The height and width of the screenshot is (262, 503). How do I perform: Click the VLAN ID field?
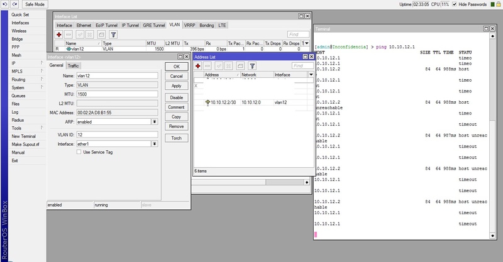[x=117, y=134]
